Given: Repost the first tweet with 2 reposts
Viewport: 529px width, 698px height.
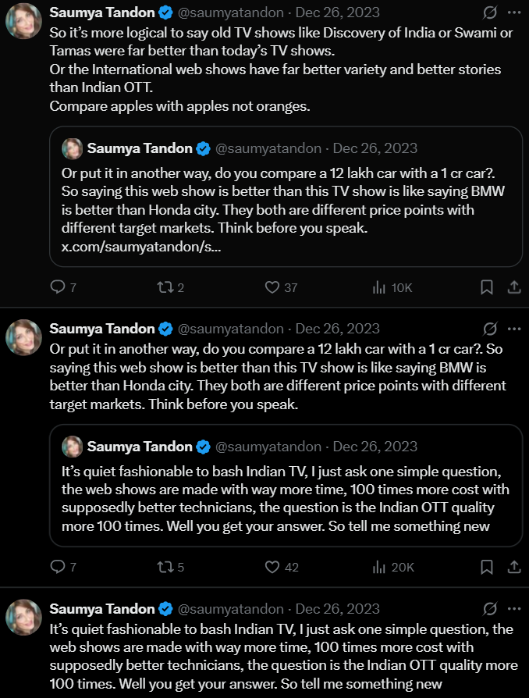Looking at the screenshot, I should [165, 287].
